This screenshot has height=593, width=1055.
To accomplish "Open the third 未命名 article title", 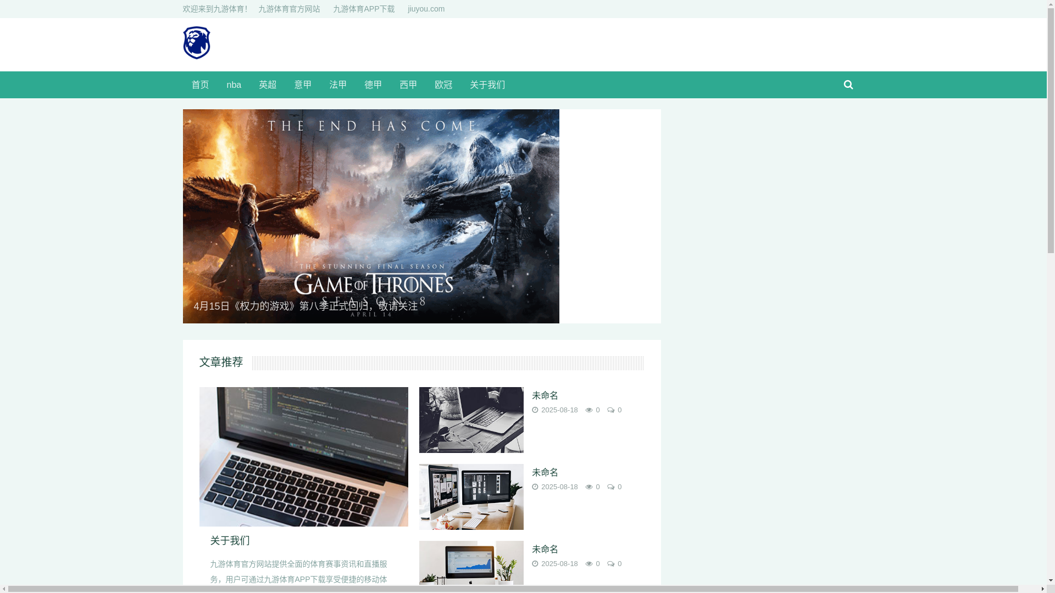I will click(545, 549).
